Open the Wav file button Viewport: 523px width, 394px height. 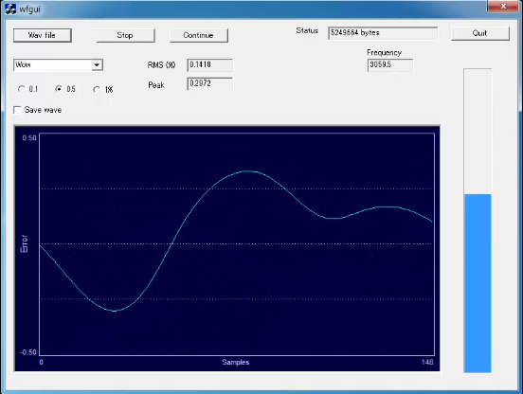coord(43,35)
